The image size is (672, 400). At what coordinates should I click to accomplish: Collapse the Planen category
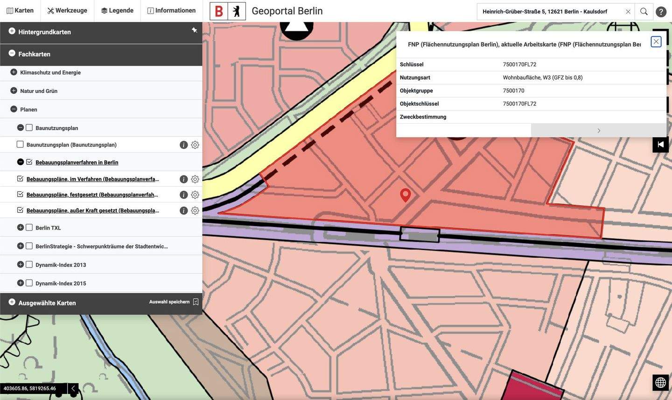point(14,109)
